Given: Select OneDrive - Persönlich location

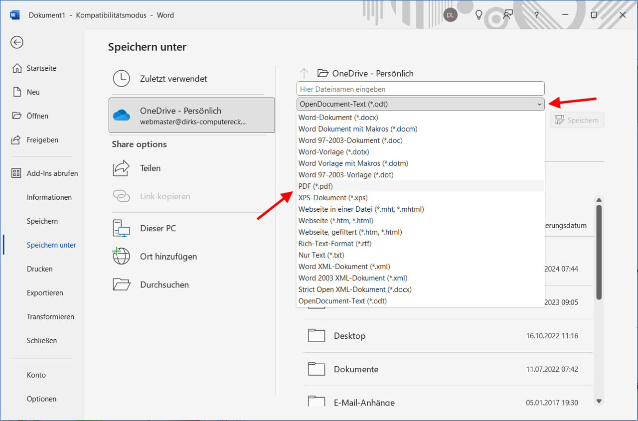Looking at the screenshot, I should click(x=191, y=115).
